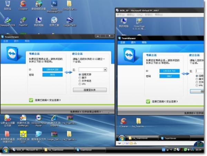The image size is (207, 156).
Task: Open ha_TeamVie... RAR archive icon beside iexplore shortcut
Action: (x=70, y=118)
